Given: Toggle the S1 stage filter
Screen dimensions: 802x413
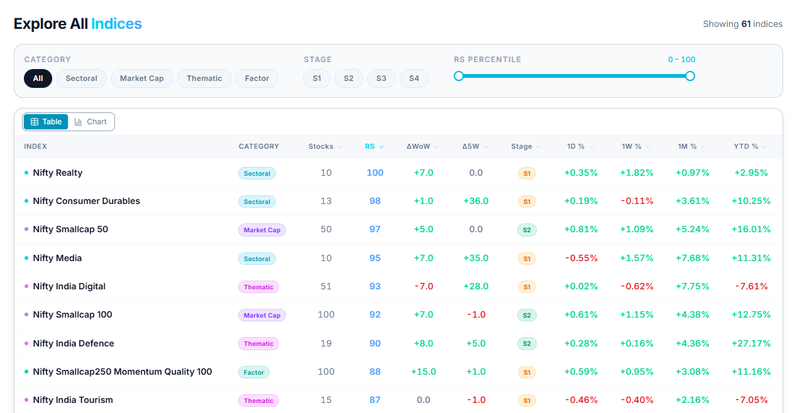Looking at the screenshot, I should pyautogui.click(x=317, y=78).
